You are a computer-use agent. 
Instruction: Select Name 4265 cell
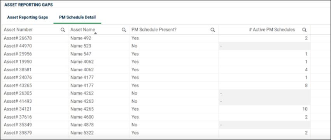pos(82,109)
